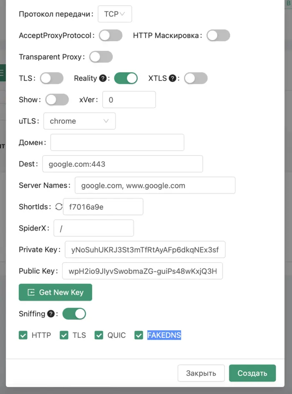
Task: Select the Server Names input field
Action: [155, 186]
